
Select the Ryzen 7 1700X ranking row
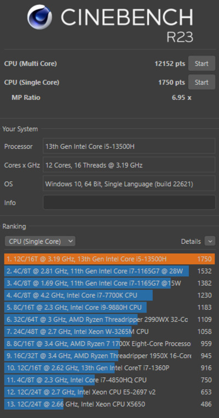click(x=109, y=344)
